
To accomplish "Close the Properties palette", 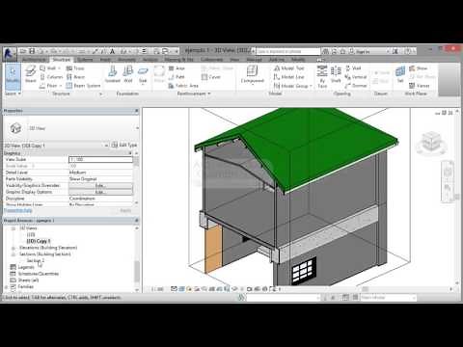I will pyautogui.click(x=137, y=111).
